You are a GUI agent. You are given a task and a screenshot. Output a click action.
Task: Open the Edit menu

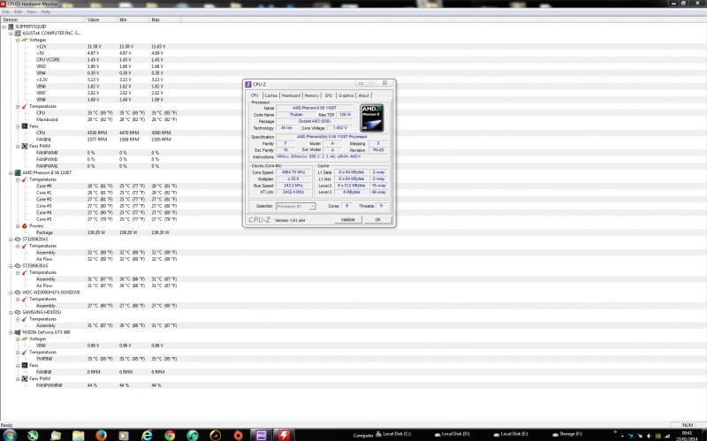[18, 11]
